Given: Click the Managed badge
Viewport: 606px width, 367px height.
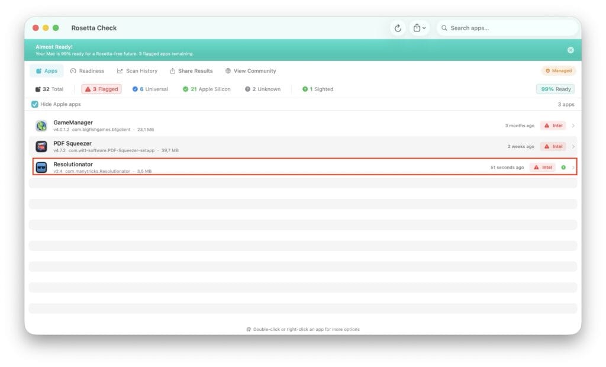Looking at the screenshot, I should pos(559,71).
